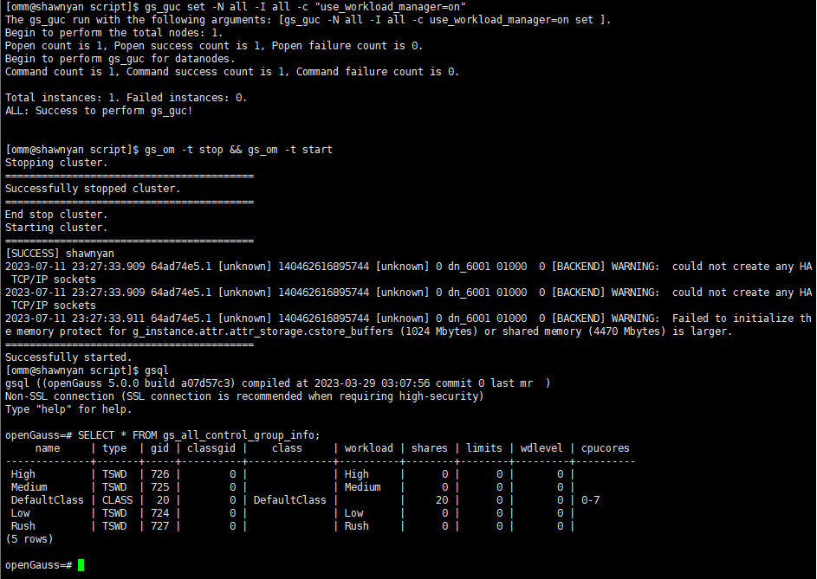Click the workload 'Rush' cell

[x=356, y=526]
